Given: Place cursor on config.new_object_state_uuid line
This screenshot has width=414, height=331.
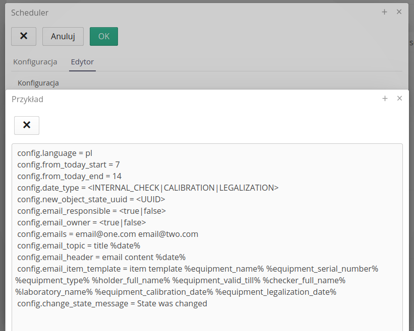Looking at the screenshot, I should click(x=91, y=199).
